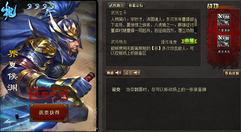Click the first magatama health icon
This screenshot has height=132, width=241.
click(x=30, y=7)
